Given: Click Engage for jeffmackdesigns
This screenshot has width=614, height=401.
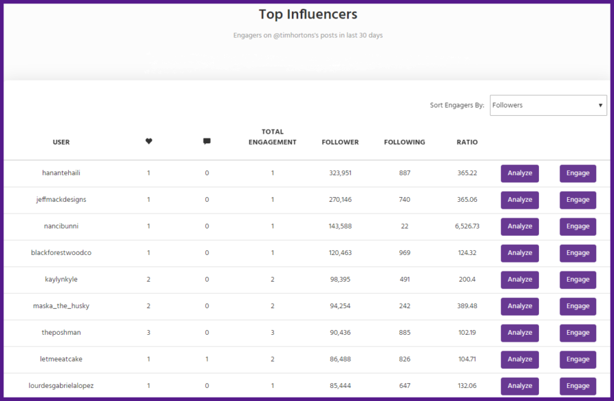Looking at the screenshot, I should 577,200.
